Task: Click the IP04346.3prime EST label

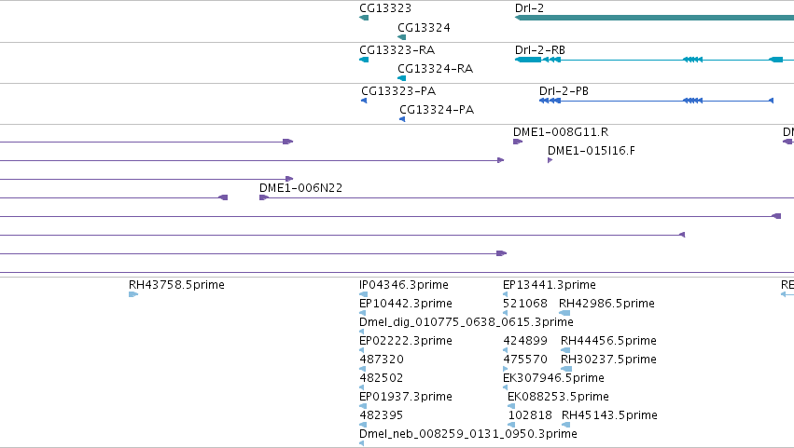Action: pyautogui.click(x=404, y=285)
